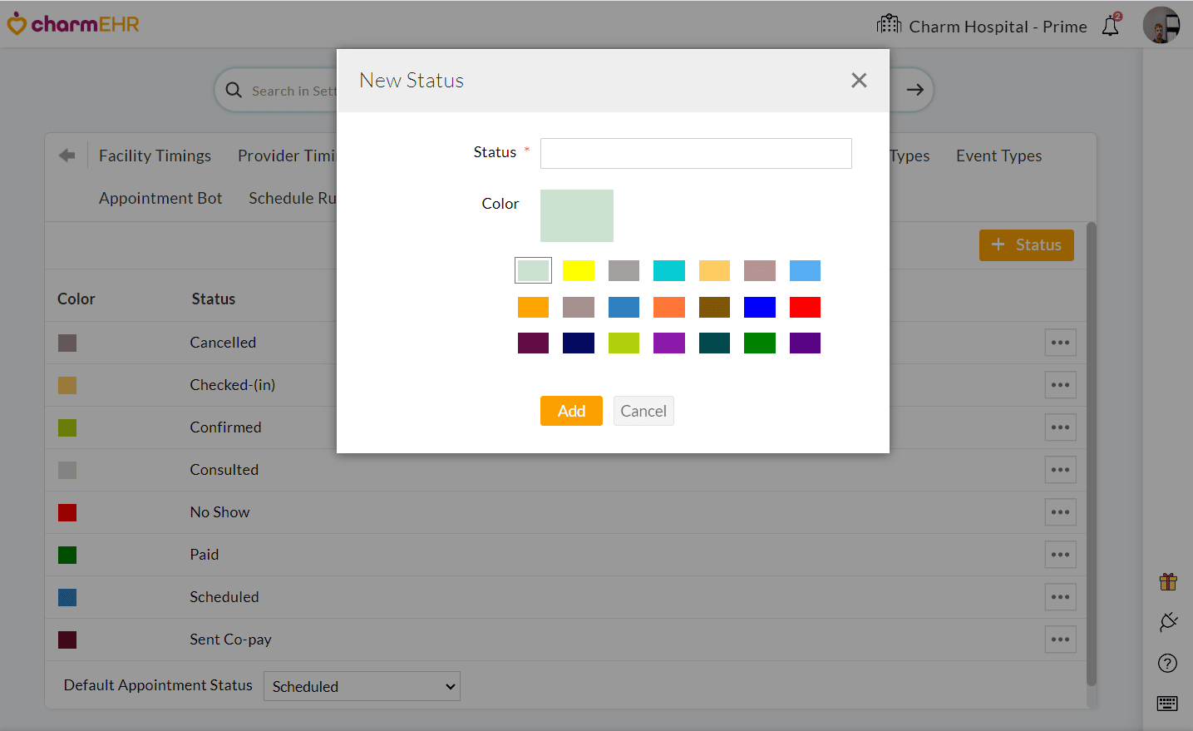Open the gift box icon in sidebar
The width and height of the screenshot is (1193, 731).
1168,581
